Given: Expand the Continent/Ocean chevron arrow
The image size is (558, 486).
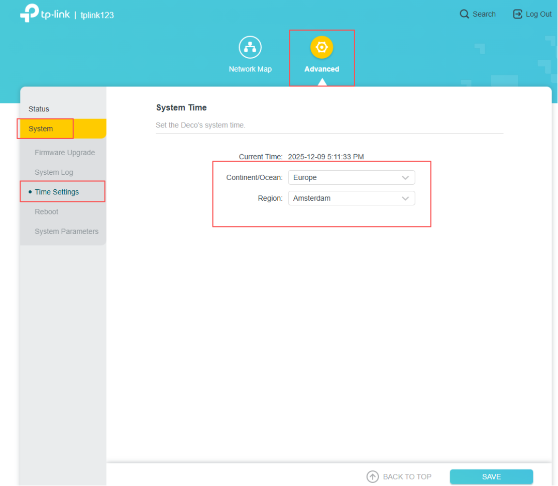Looking at the screenshot, I should click(x=405, y=178).
